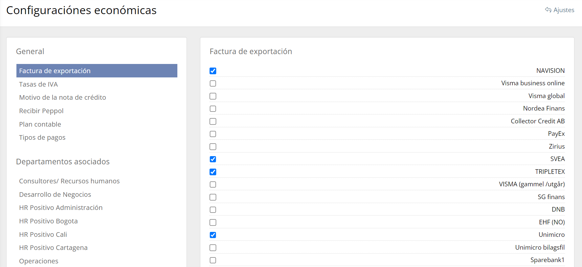
Task: Select Factura de exportación menu item
Action: [x=55, y=71]
